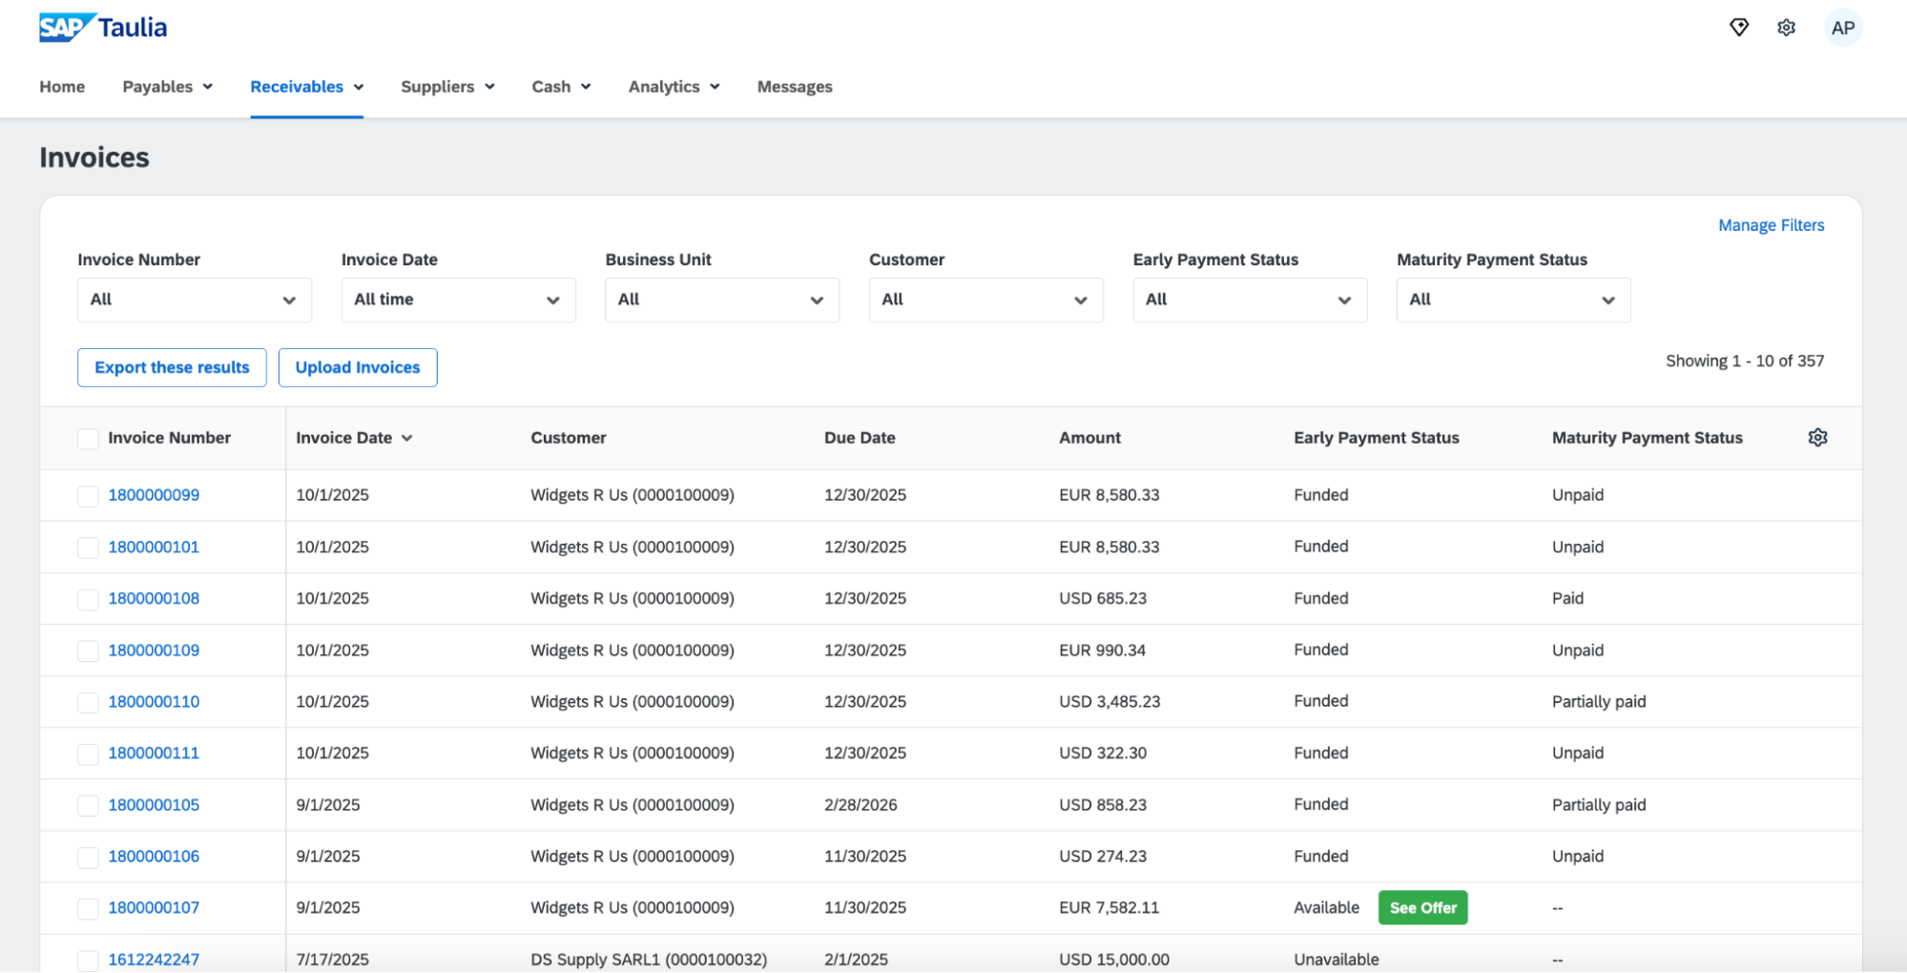Click the Amount column header
This screenshot has width=1907, height=973.
1089,438
